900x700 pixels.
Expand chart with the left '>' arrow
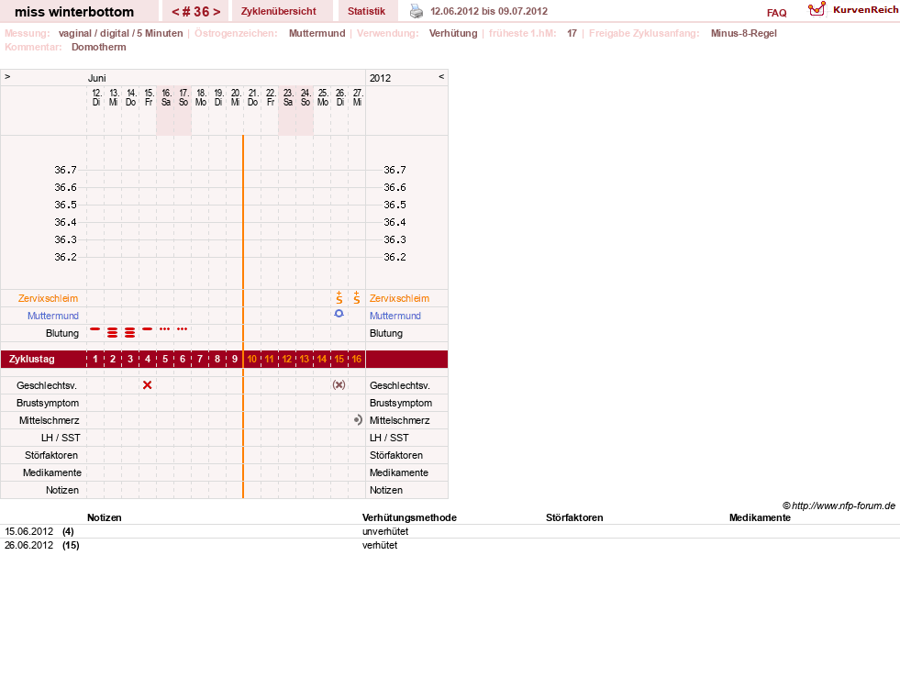click(7, 77)
